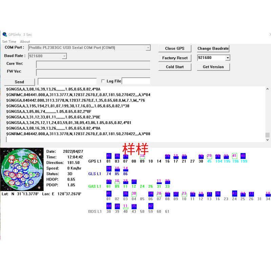Image resolution: width=271 pixels, height=271 pixels.
Task: Click the longitude value "120`37.2670'"
Action: point(69,194)
